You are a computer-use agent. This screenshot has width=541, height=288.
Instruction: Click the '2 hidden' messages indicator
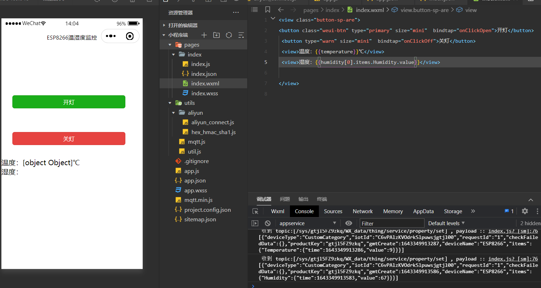coord(530,223)
